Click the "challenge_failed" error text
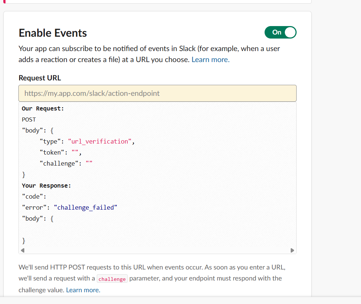The width and height of the screenshot is (361, 304). point(85,207)
